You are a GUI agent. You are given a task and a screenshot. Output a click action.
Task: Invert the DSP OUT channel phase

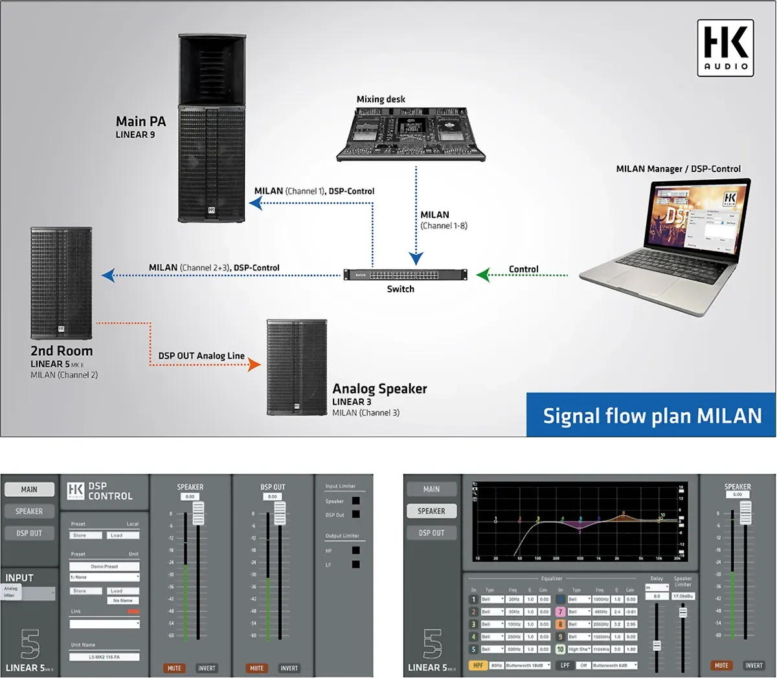(289, 668)
